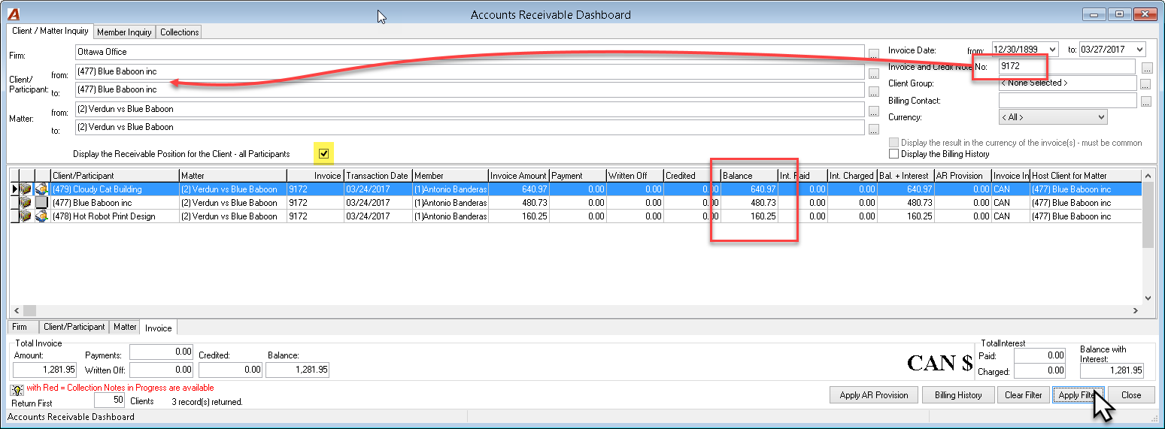Select the (479) Cloudy Cat Building cell
Screen dimensions: 1165x429
point(114,189)
